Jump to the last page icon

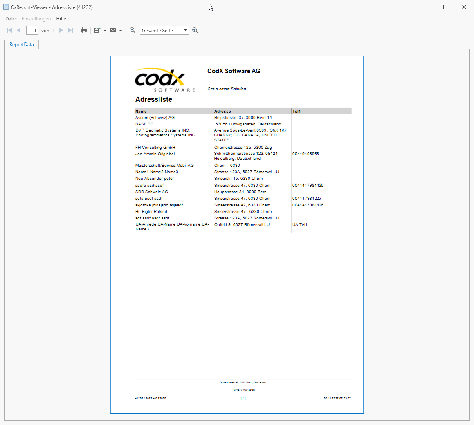coord(70,30)
